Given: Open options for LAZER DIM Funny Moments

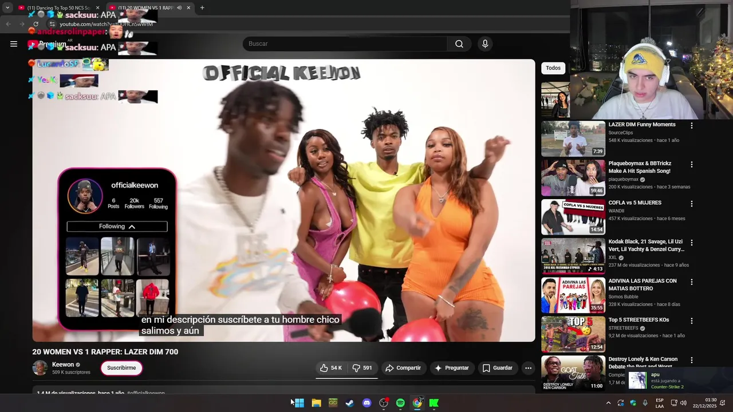Looking at the screenshot, I should pos(692,125).
